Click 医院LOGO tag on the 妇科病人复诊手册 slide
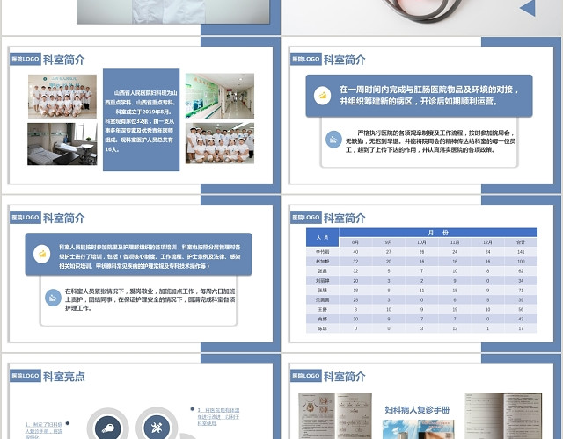This screenshot has height=439, width=563. pyautogui.click(x=306, y=376)
